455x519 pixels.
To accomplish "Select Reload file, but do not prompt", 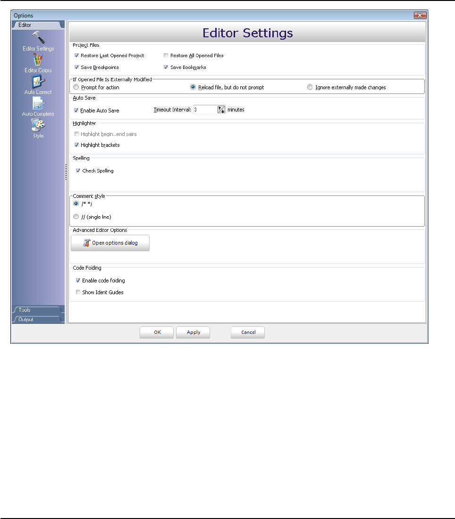I will coord(193,87).
